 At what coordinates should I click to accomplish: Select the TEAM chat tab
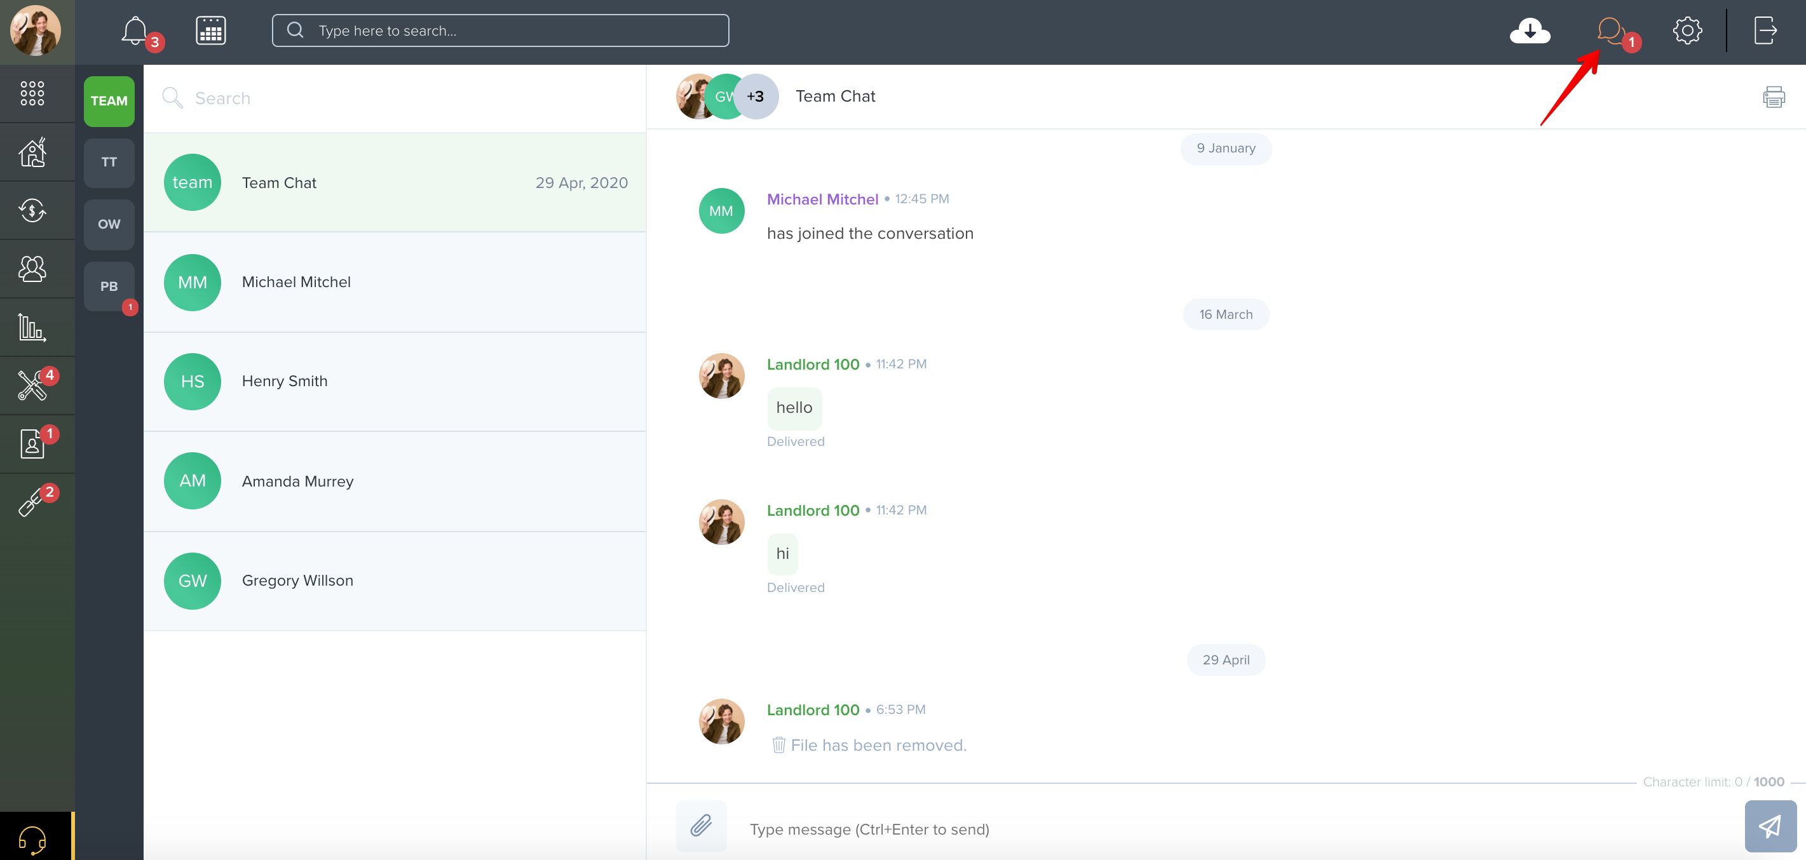coord(109,101)
